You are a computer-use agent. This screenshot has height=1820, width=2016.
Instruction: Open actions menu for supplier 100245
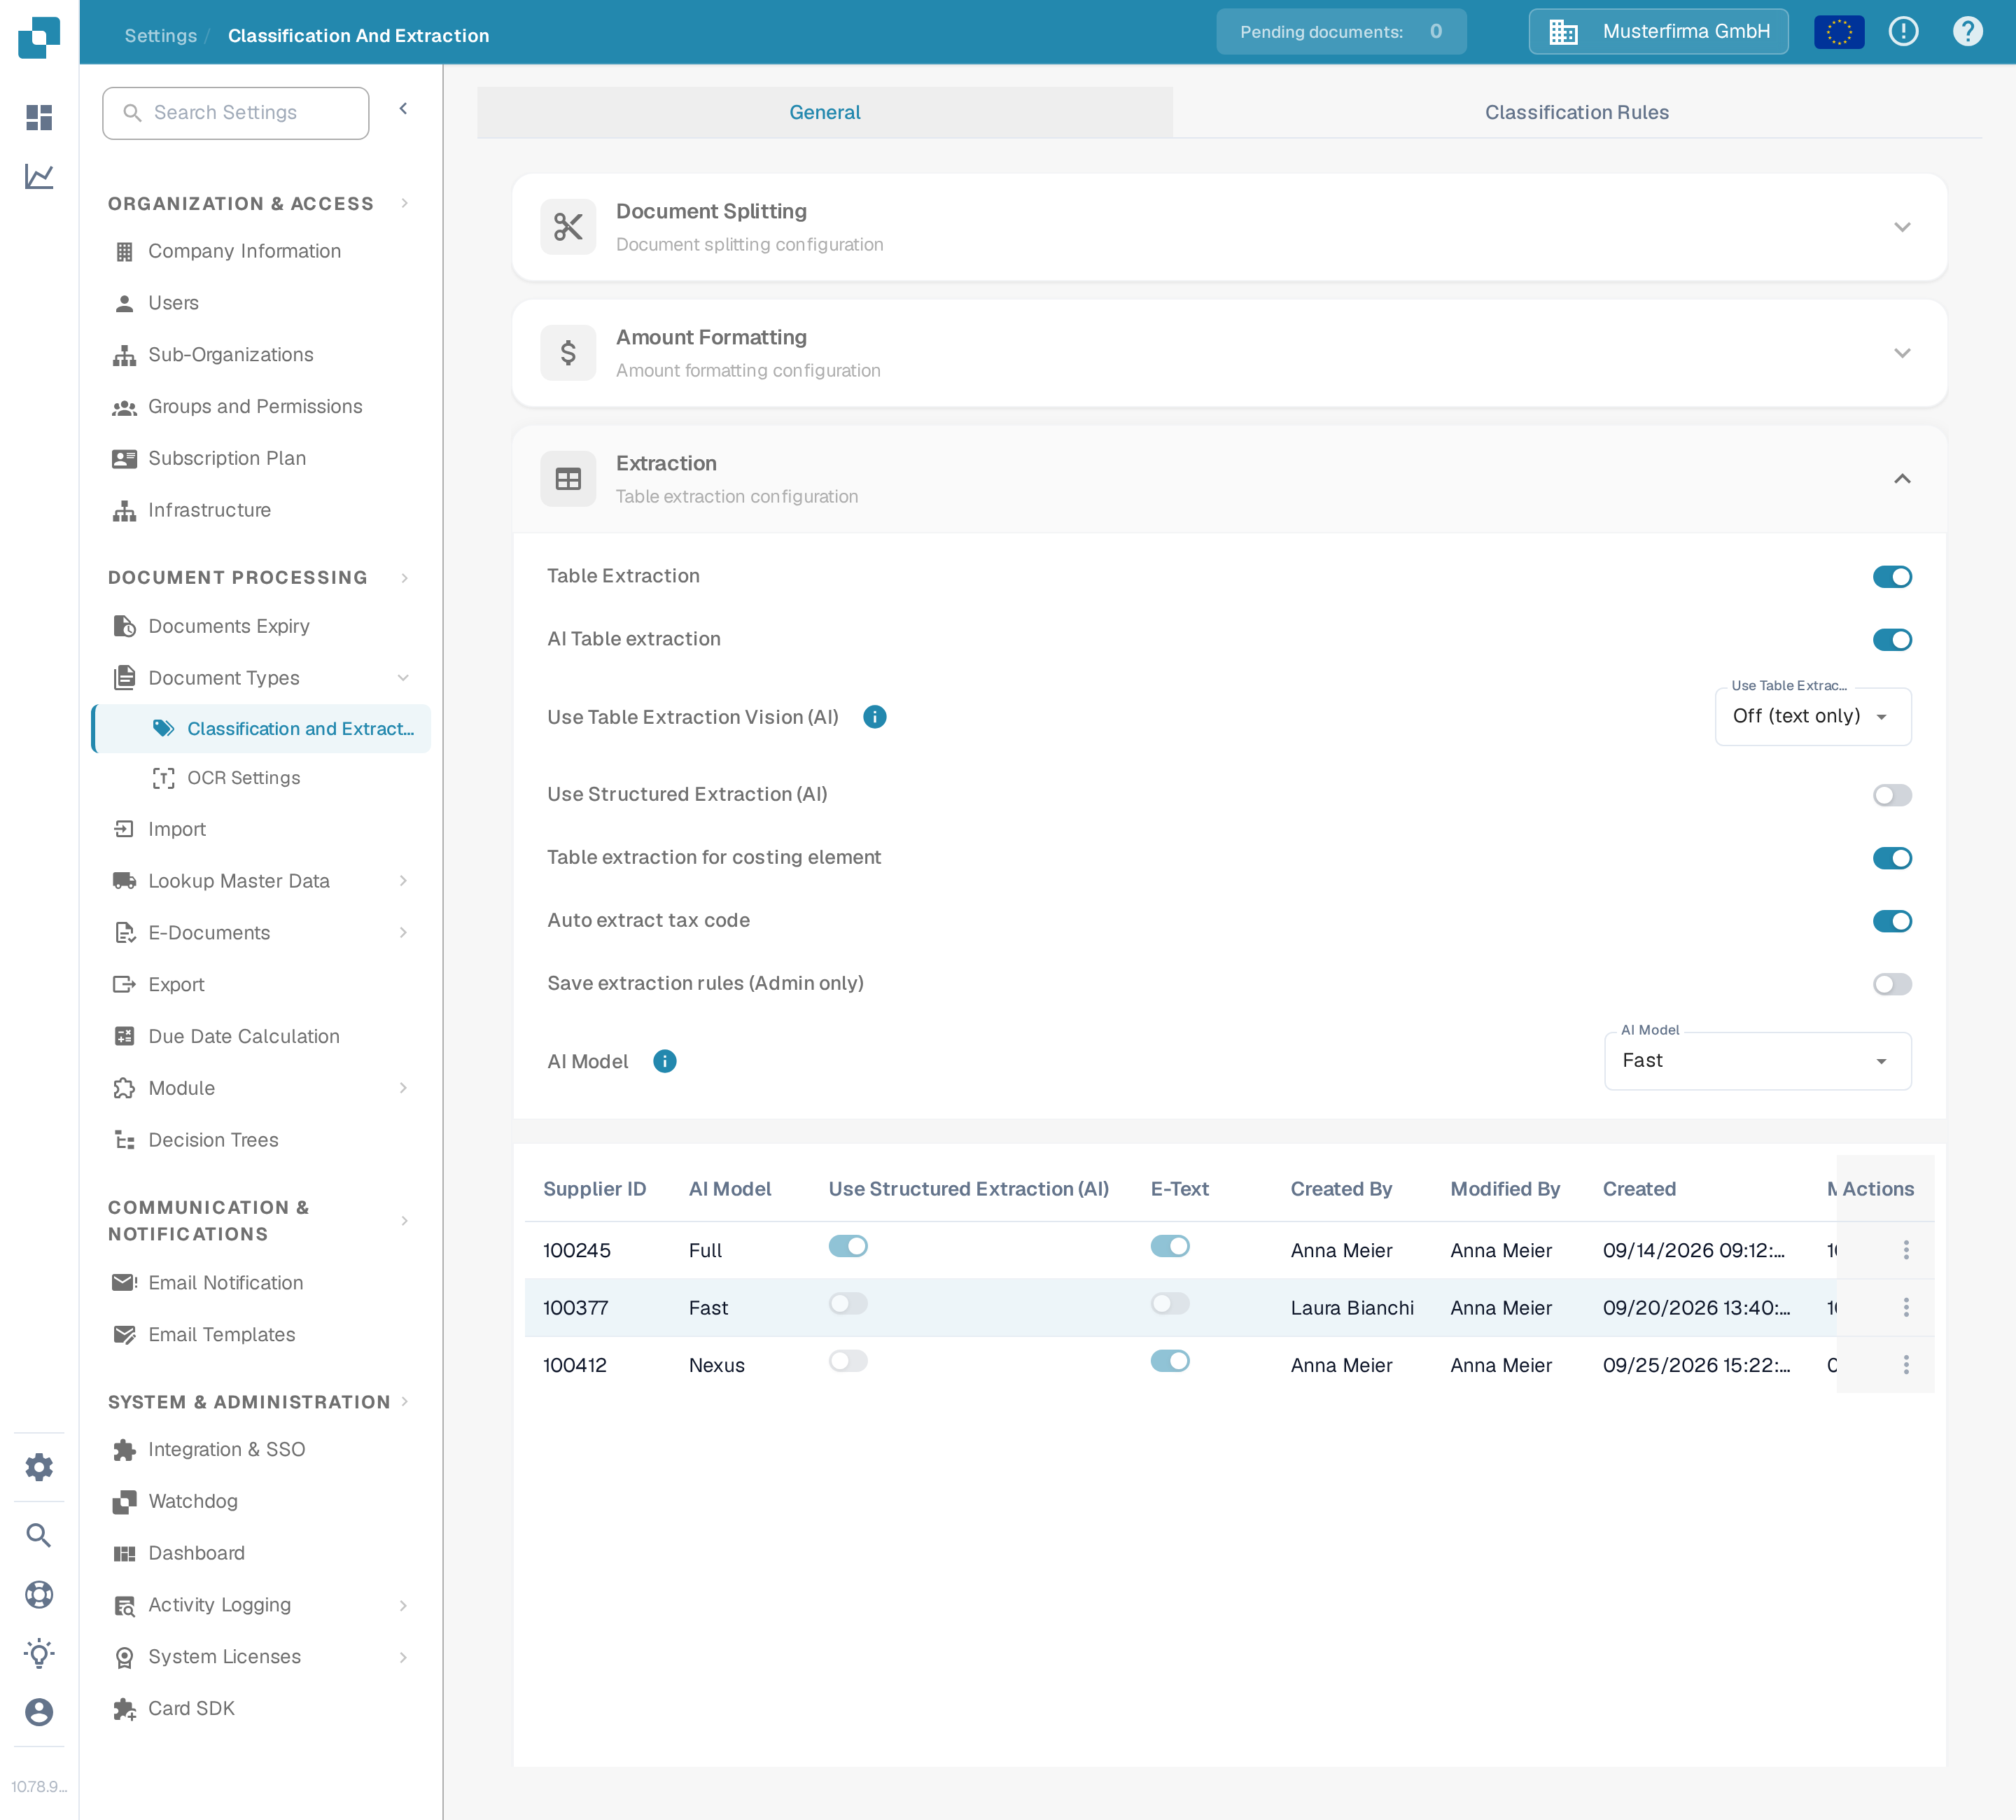[1906, 1250]
